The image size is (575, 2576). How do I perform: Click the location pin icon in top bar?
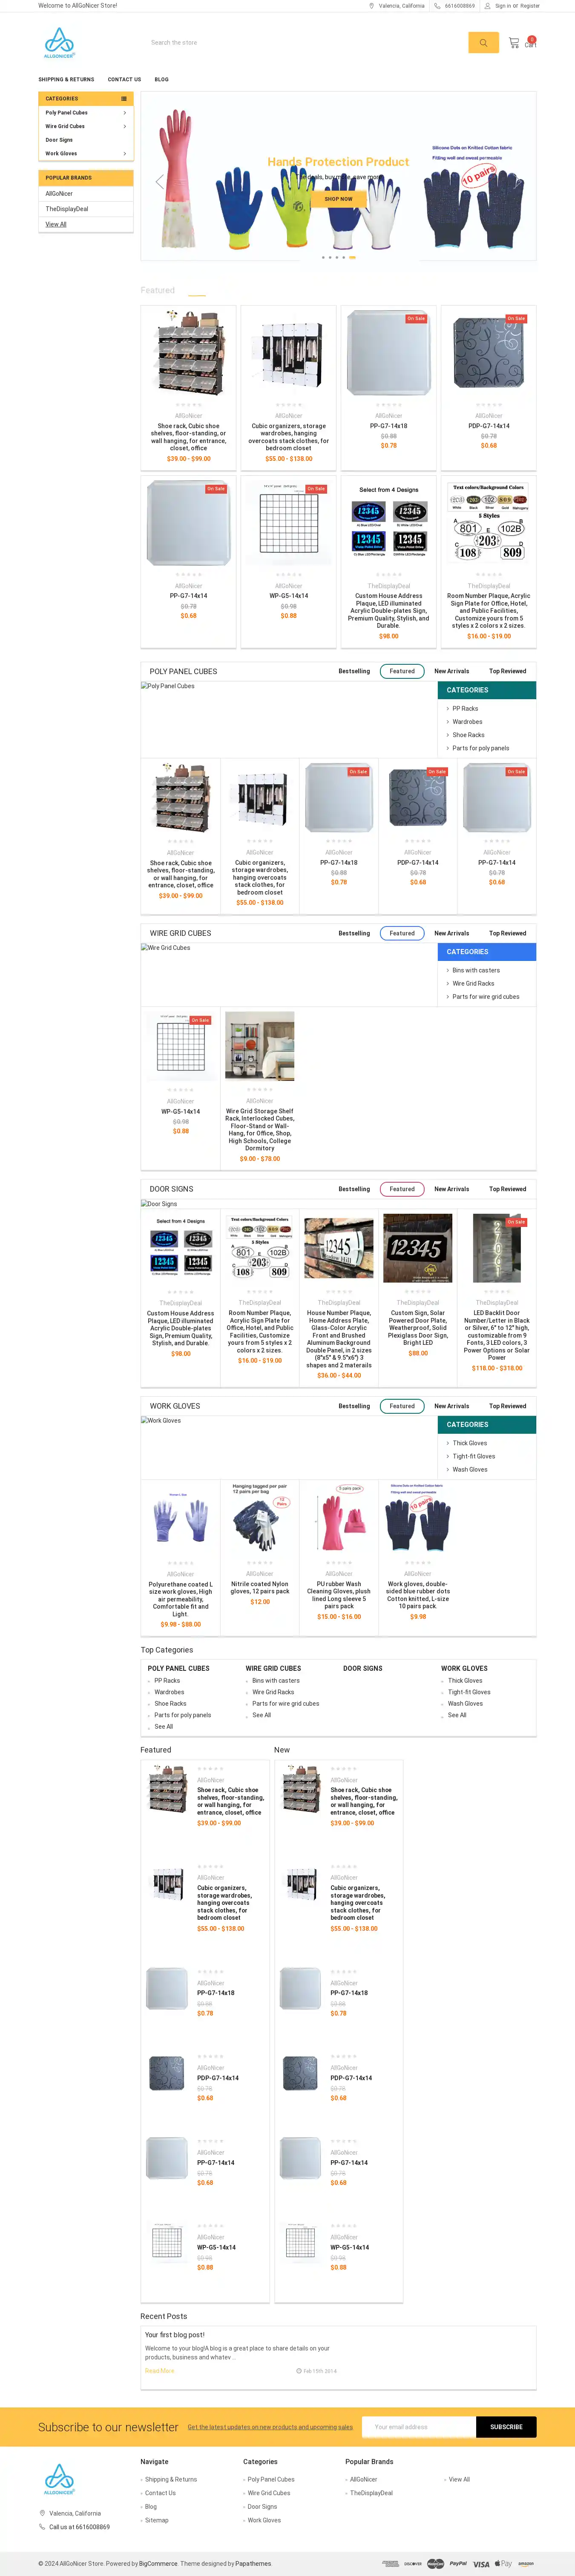(x=372, y=6)
